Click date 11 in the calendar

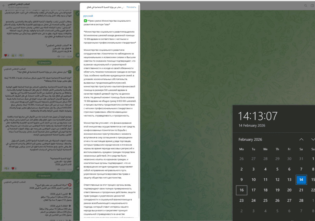pos(265,180)
